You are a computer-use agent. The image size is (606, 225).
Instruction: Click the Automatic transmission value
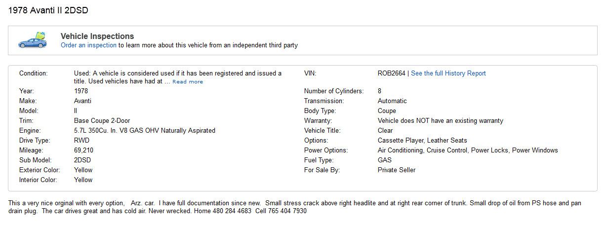click(392, 101)
